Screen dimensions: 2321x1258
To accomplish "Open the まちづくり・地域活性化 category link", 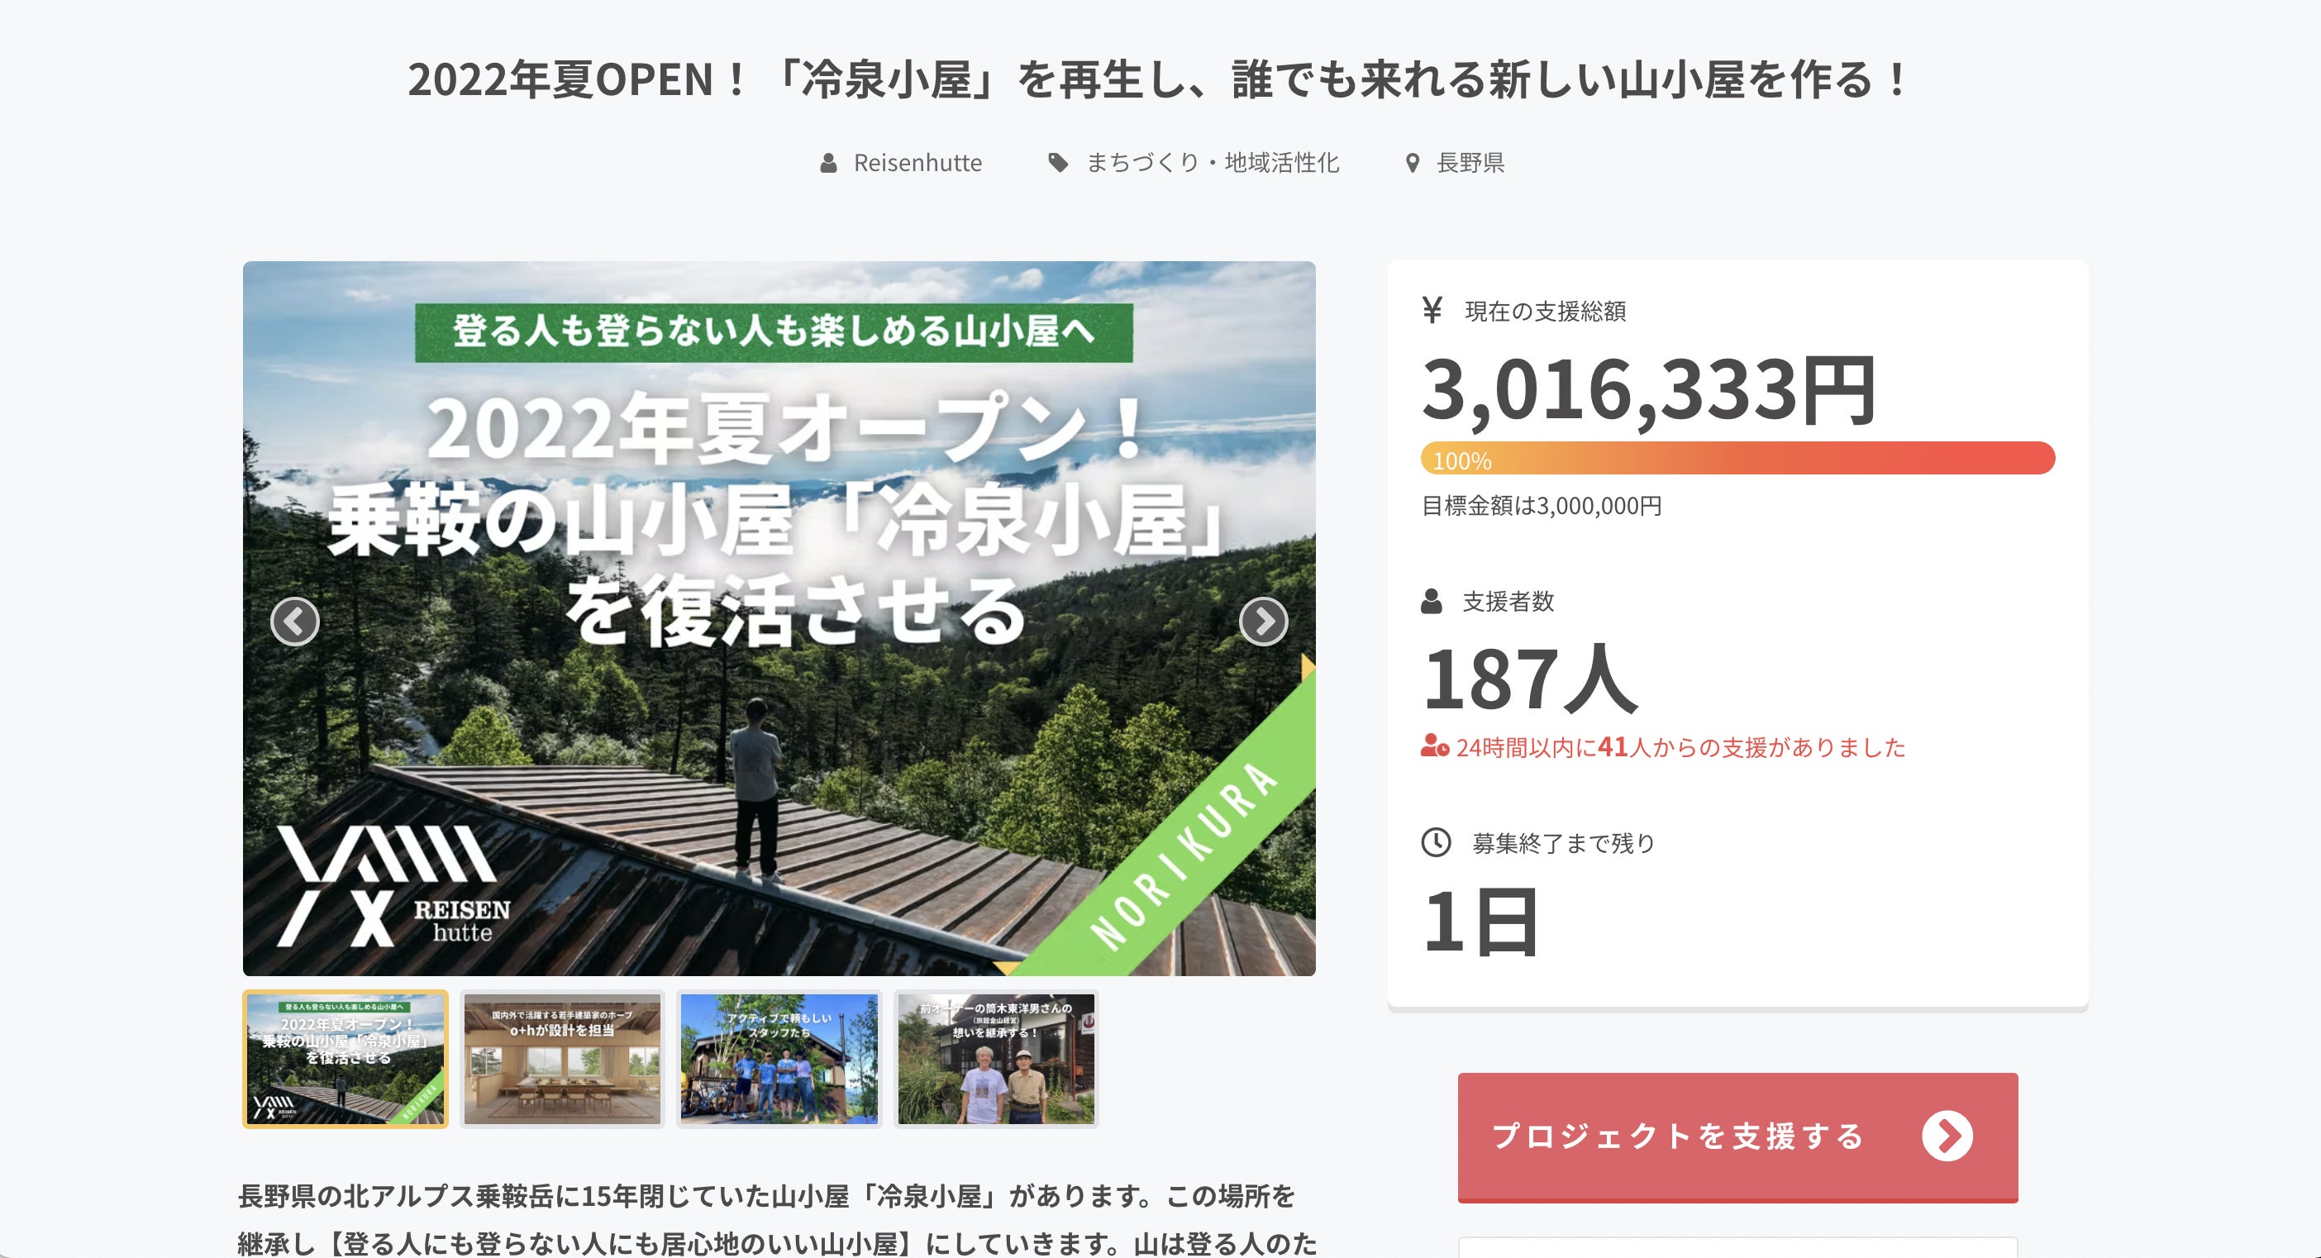I will [1212, 163].
